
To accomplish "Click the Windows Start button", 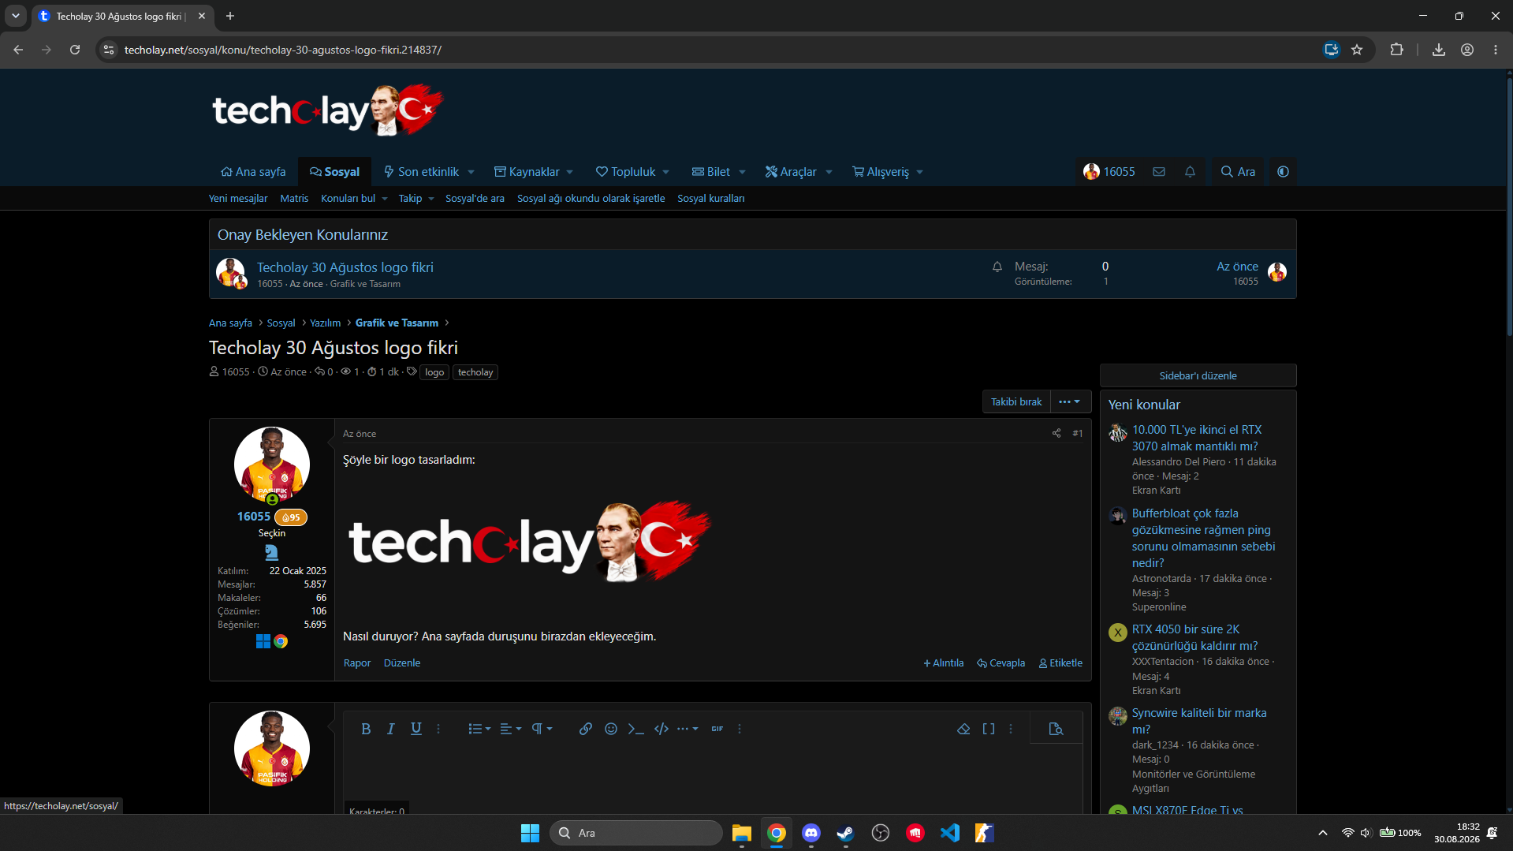I will click(x=530, y=833).
